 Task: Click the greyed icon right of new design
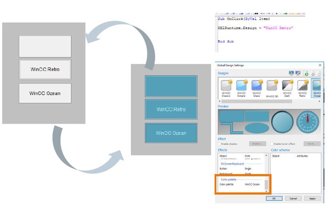[x=313, y=73]
